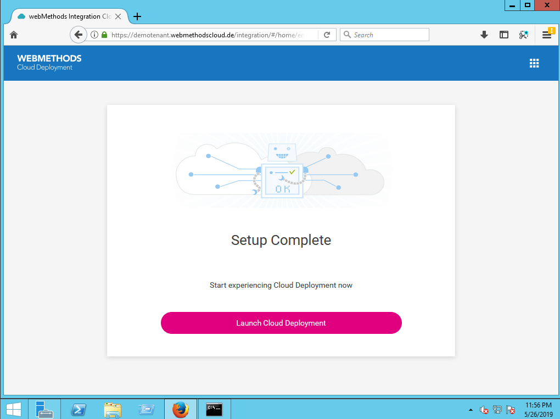
Task: Click the muted volume tray icon
Action: [x=484, y=410]
